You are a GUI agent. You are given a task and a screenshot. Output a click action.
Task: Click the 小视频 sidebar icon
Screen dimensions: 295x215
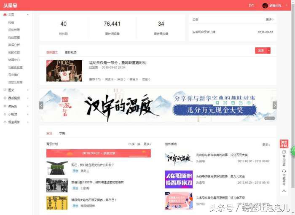click(5, 114)
